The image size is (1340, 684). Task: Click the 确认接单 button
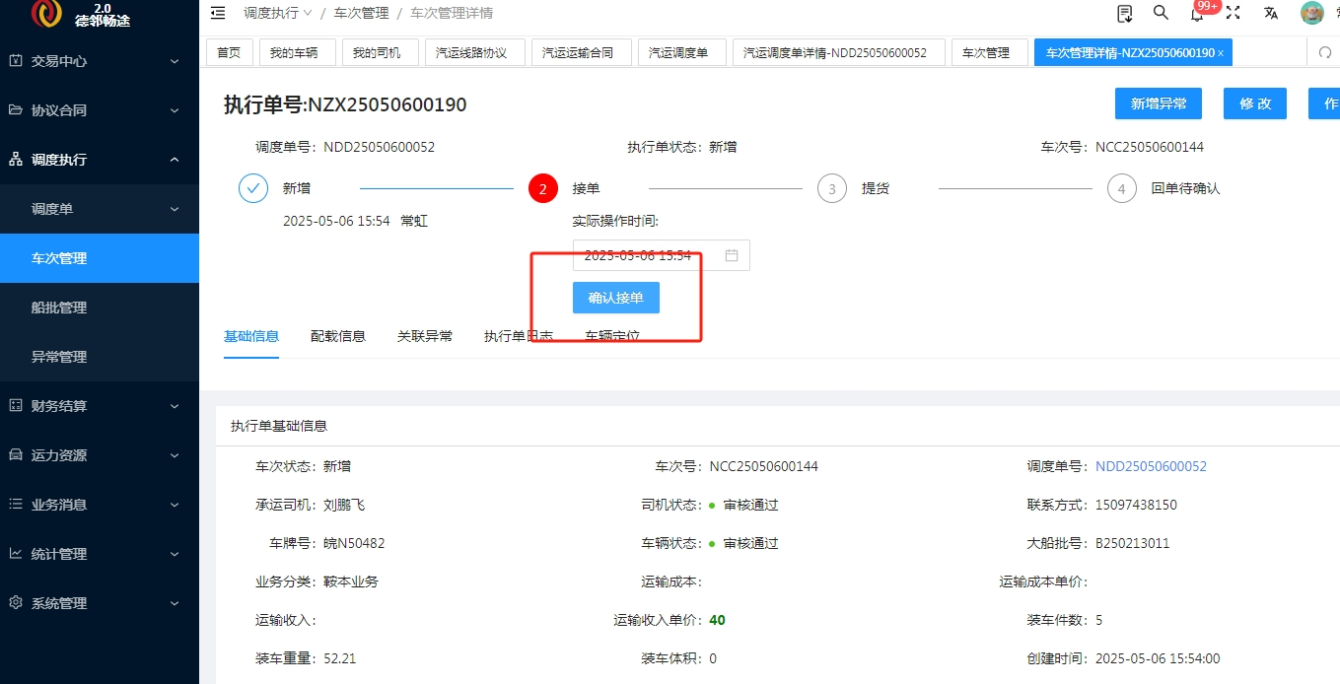point(616,298)
